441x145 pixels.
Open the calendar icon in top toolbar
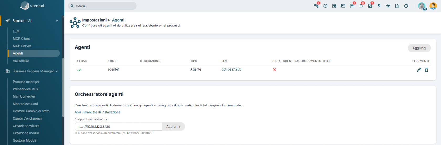pyautogui.click(x=334, y=6)
